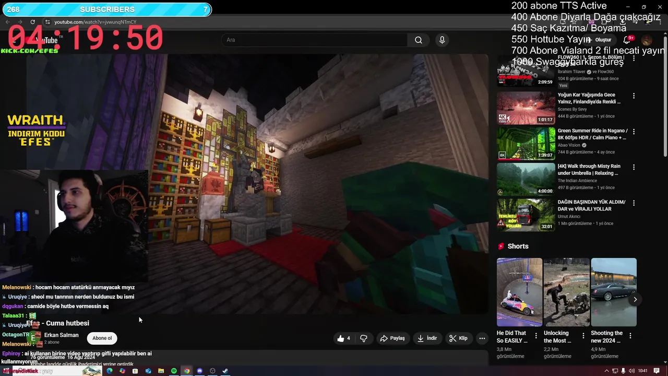Create a clip with Klip button
668x376 pixels.
click(x=458, y=338)
